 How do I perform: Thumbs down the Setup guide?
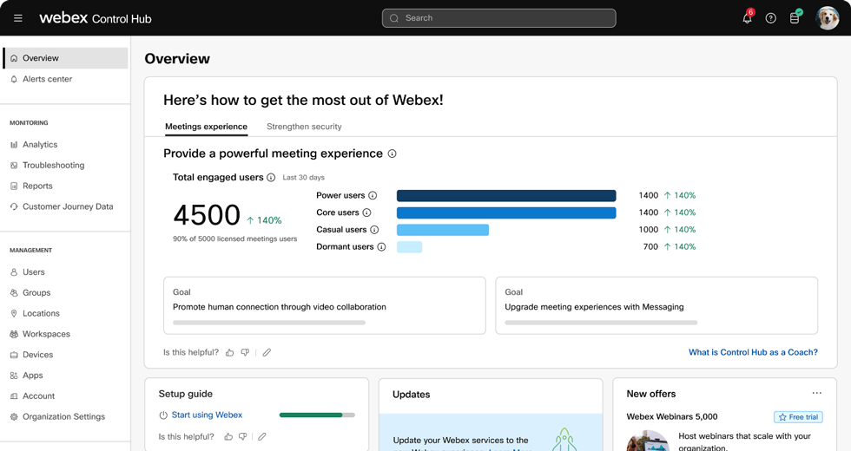point(242,436)
